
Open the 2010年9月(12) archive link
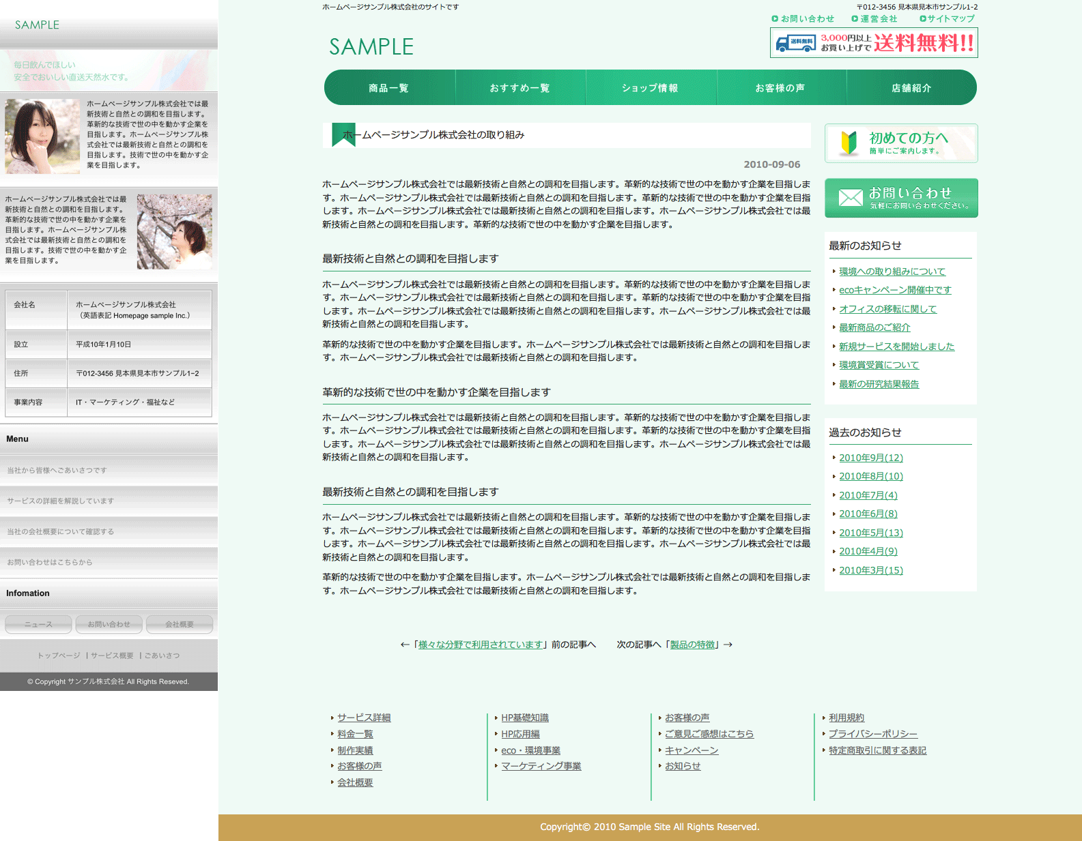click(871, 458)
